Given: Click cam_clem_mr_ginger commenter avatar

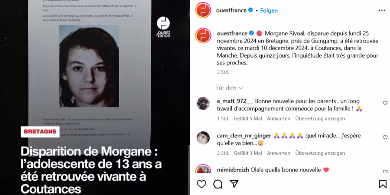Looking at the screenshot, I should tap(203, 138).
